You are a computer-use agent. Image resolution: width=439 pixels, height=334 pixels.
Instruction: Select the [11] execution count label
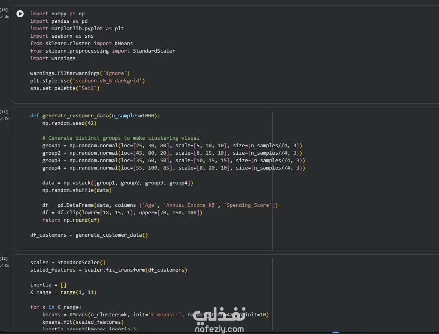pos(4,112)
